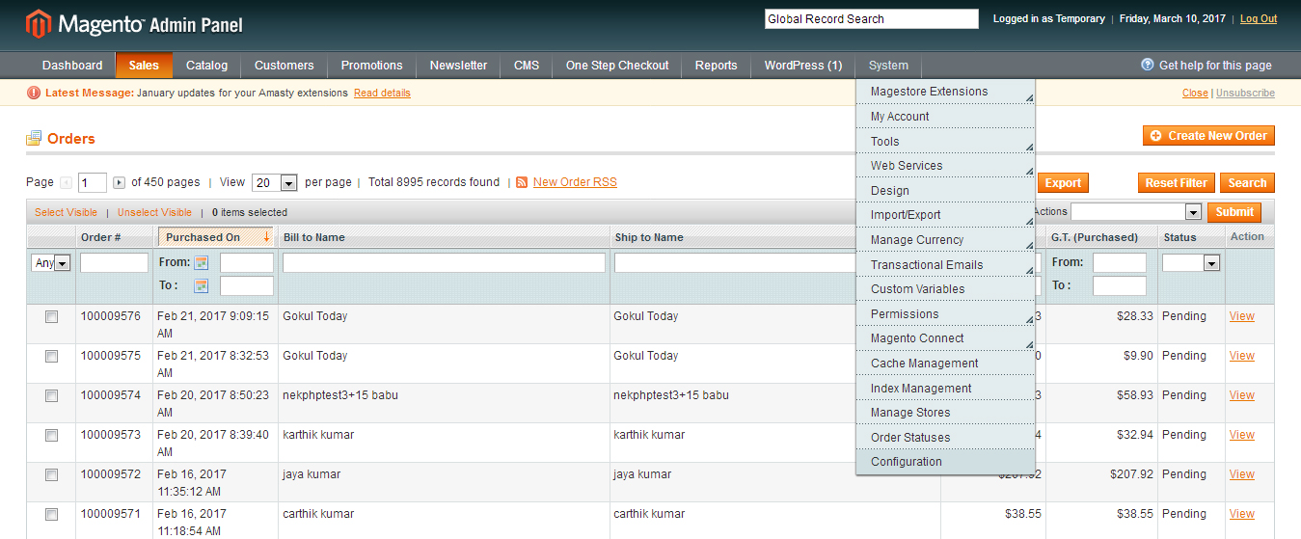The image size is (1301, 539).
Task: Click into Global Record Search field
Action: (872, 18)
